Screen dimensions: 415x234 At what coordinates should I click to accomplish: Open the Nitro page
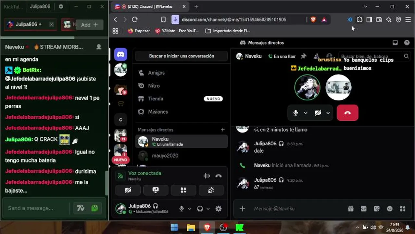pos(181,86)
